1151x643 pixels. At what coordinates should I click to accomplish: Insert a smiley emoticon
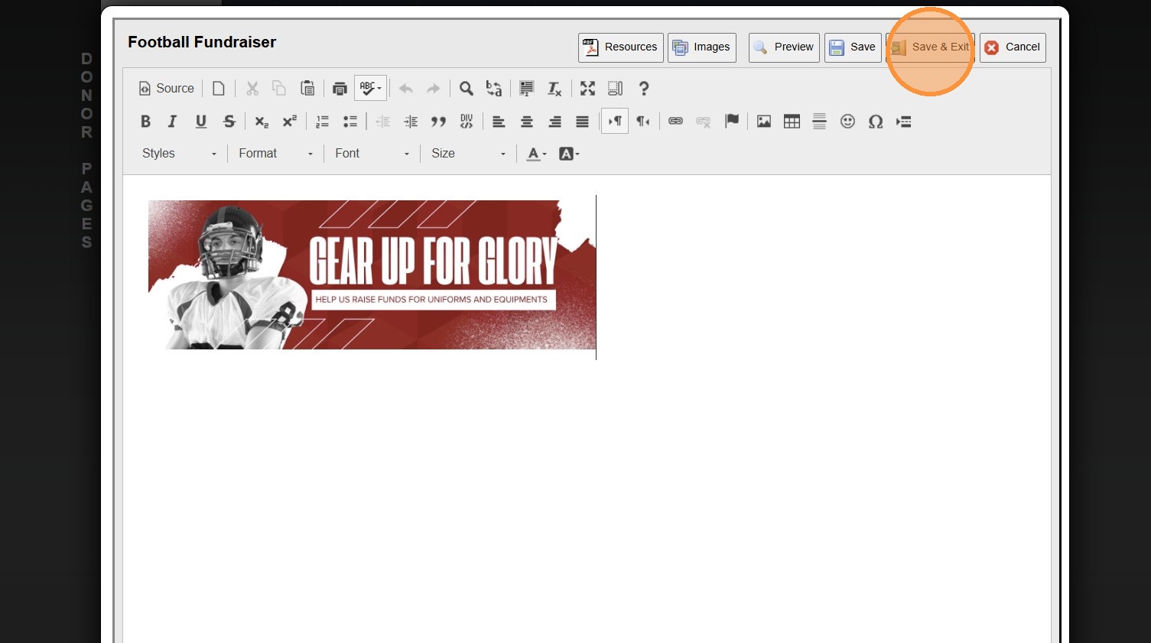tap(847, 122)
